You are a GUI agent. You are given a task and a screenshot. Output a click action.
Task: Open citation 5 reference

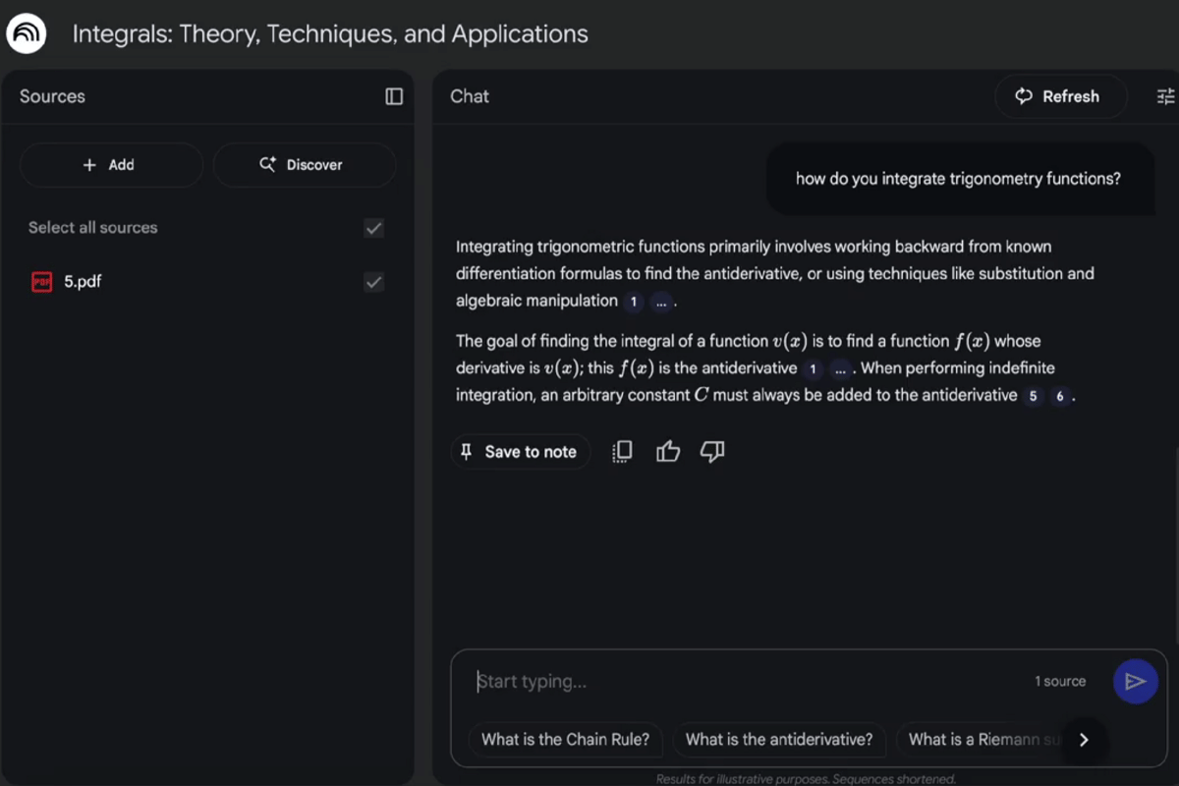1033,396
